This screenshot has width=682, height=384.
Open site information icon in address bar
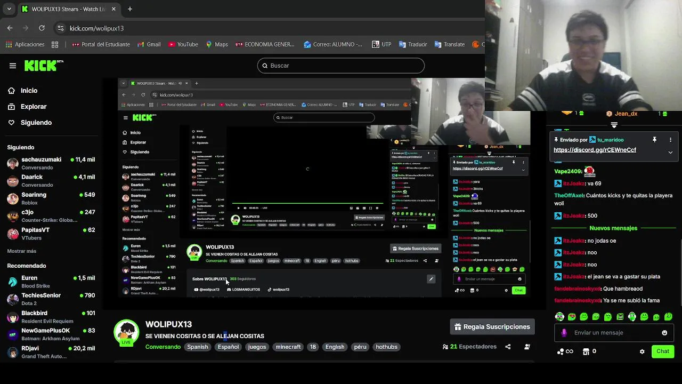coord(60,28)
